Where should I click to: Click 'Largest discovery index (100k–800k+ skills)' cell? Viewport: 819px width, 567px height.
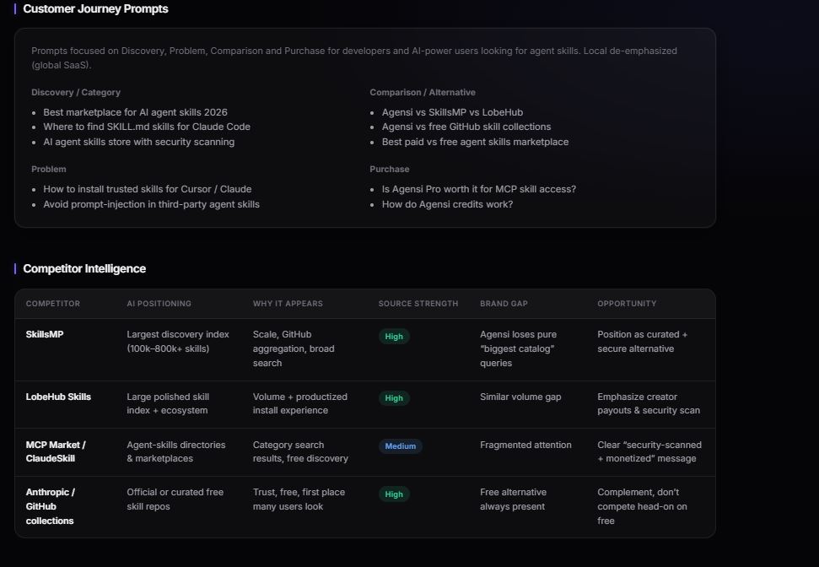(x=178, y=341)
